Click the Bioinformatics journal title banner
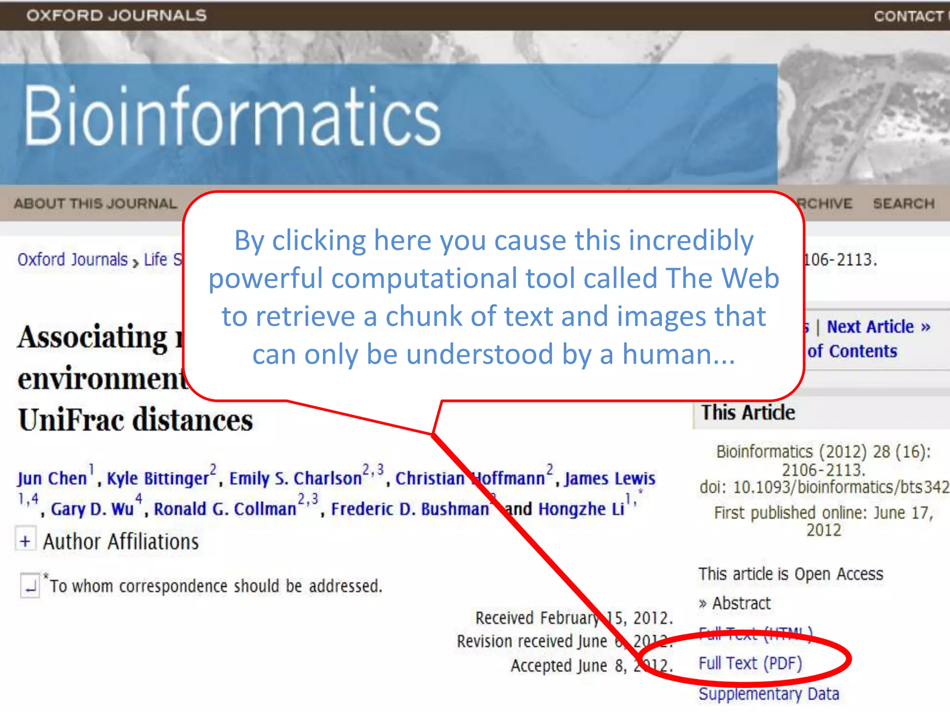The width and height of the screenshot is (950, 712). (232, 116)
